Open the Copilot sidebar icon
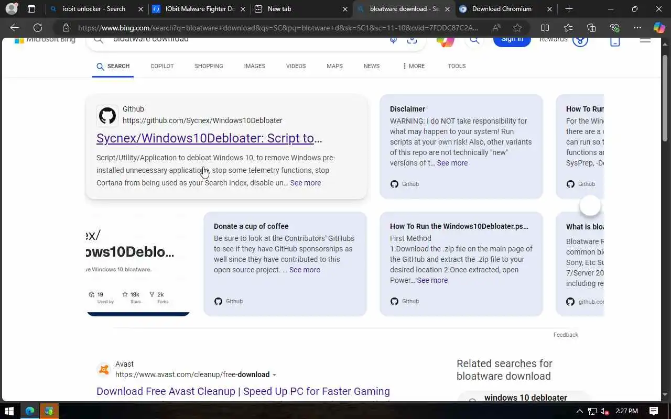The image size is (671, 419). 659,28
